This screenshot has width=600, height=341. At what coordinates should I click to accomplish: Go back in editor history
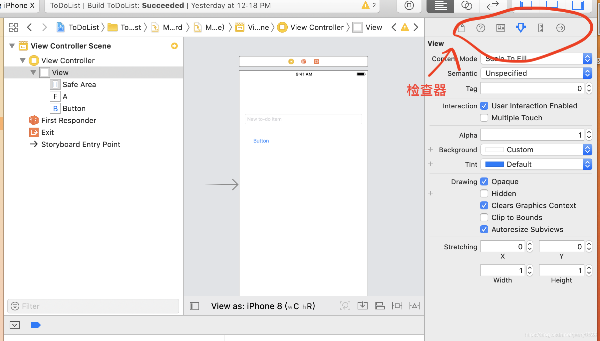click(29, 27)
